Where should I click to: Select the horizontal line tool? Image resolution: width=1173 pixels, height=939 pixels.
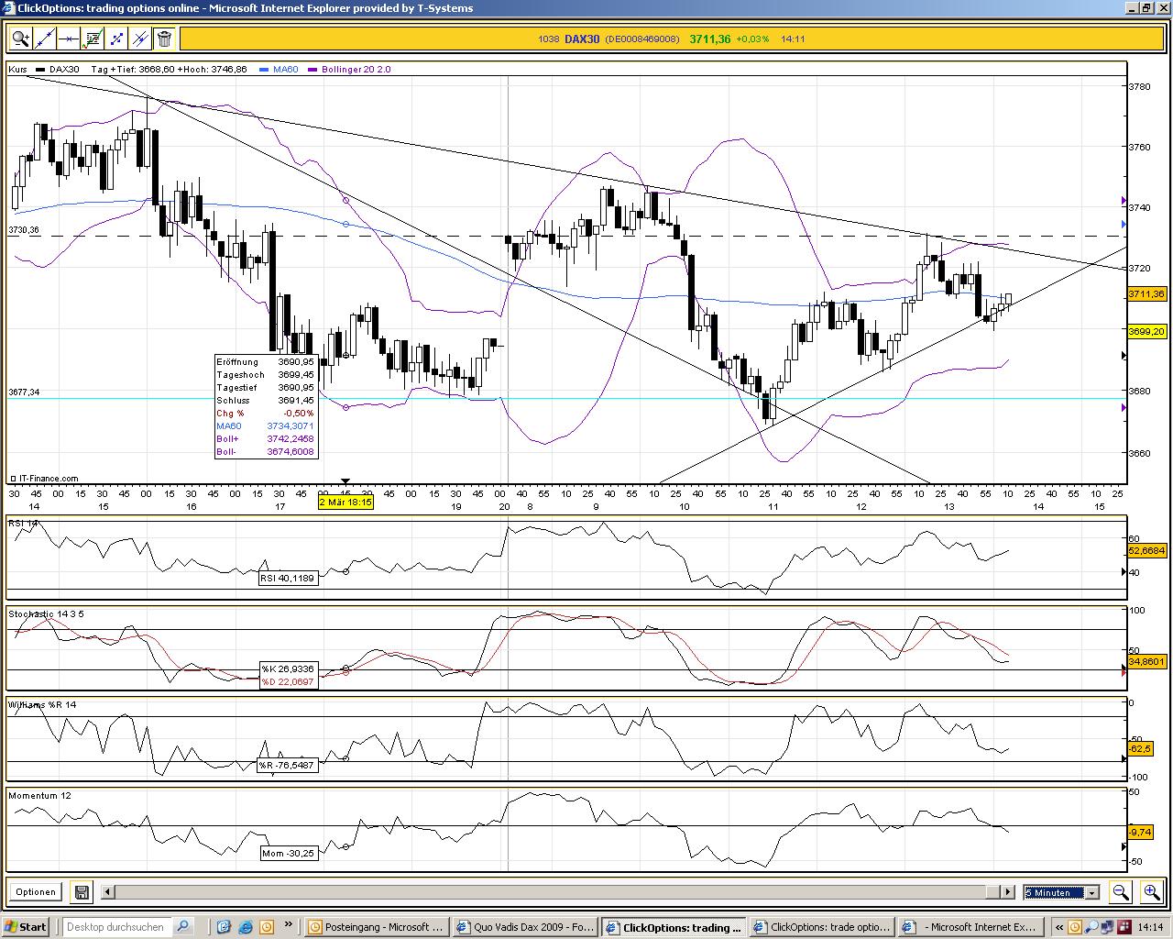pos(68,39)
